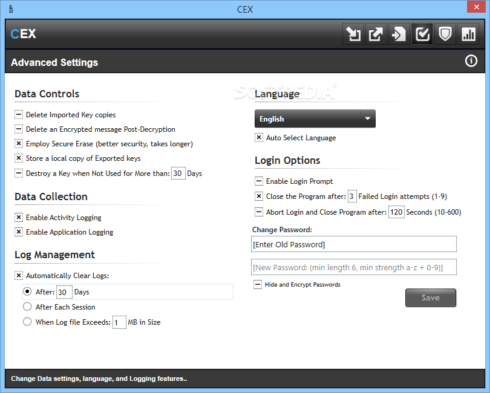Viewport: 490px width, 393px height.
Task: Click the import arrow icon in toolbar
Action: tap(353, 34)
